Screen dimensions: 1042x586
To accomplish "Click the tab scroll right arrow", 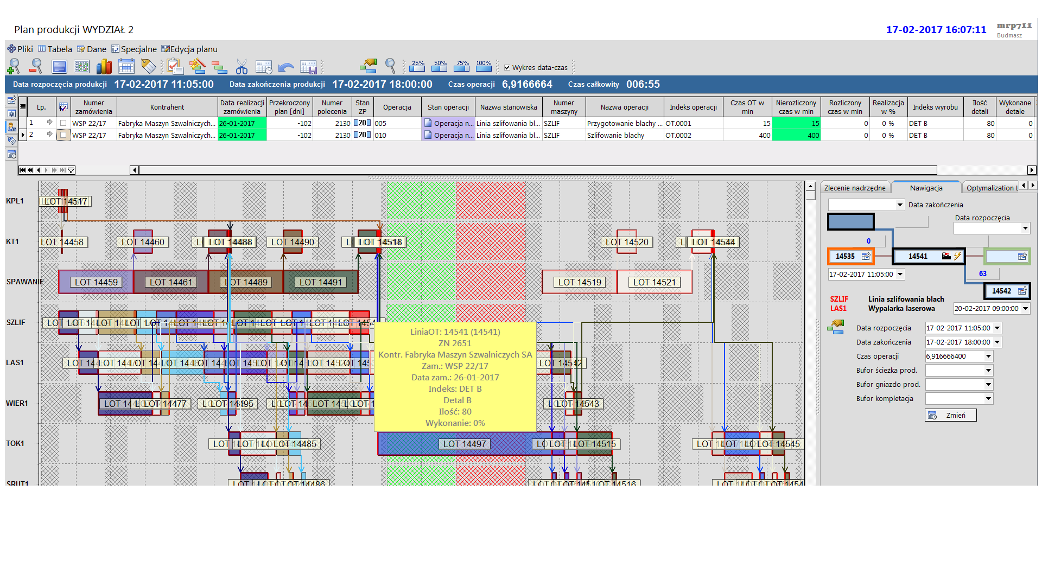I will [x=1033, y=186].
